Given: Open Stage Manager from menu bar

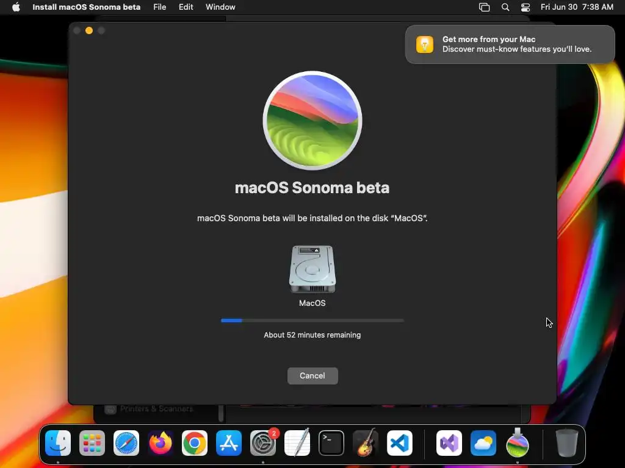Looking at the screenshot, I should tap(484, 7).
